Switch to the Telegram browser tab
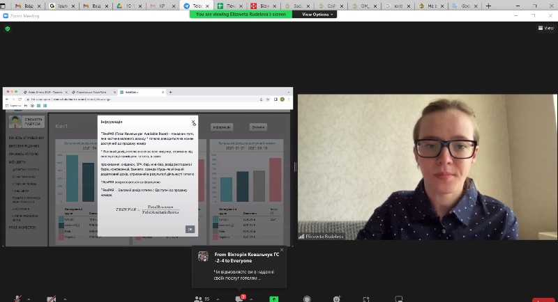The width and height of the screenshot is (558, 302). [193, 6]
